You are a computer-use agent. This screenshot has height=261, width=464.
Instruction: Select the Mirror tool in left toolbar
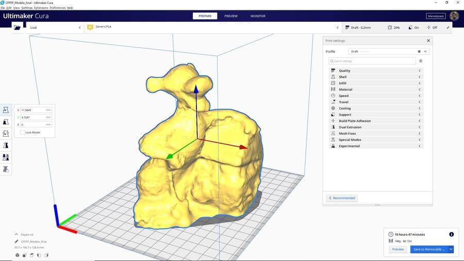pos(6,145)
